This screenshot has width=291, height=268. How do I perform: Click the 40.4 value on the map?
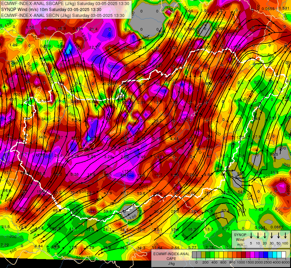click(241, 156)
